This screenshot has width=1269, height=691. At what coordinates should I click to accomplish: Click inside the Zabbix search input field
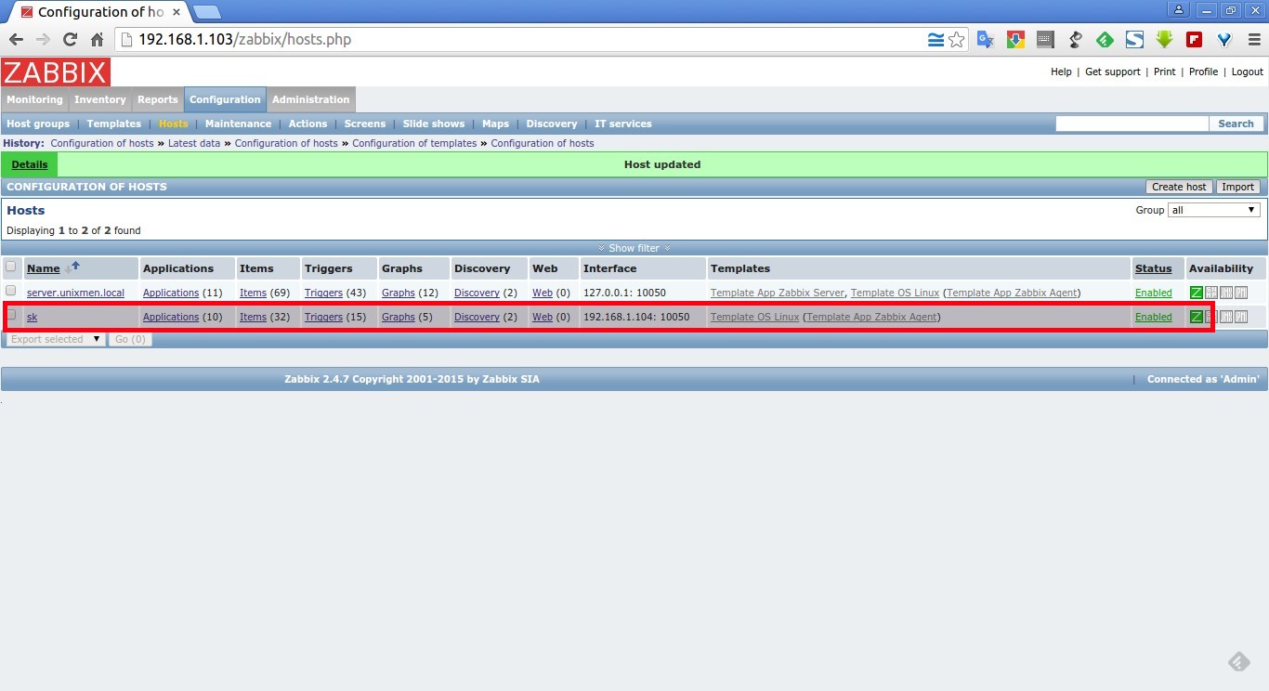pos(1132,124)
